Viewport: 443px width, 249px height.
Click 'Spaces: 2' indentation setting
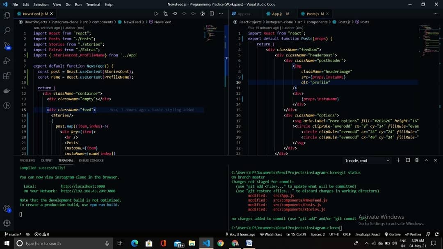(317, 234)
